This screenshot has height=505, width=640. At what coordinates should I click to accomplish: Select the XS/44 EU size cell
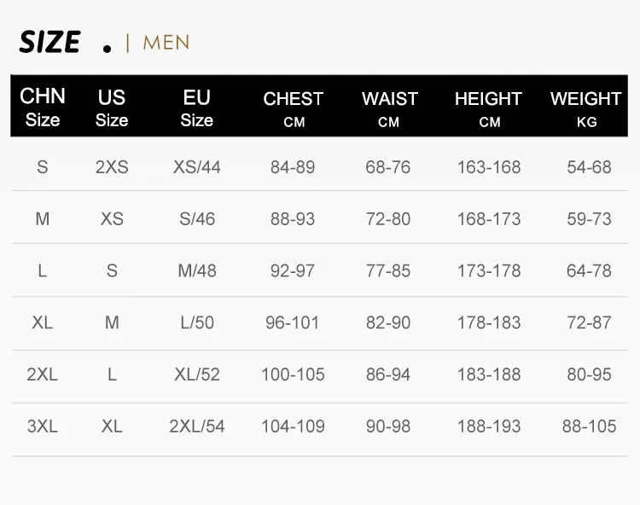197,167
